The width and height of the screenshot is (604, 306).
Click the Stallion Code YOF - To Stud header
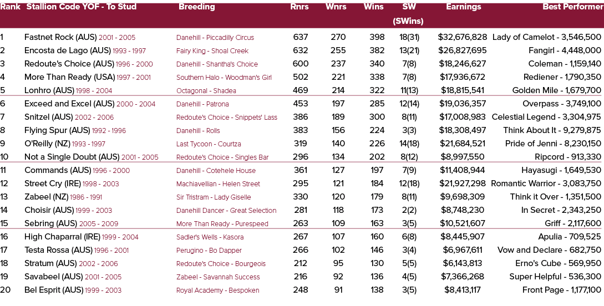82,7
